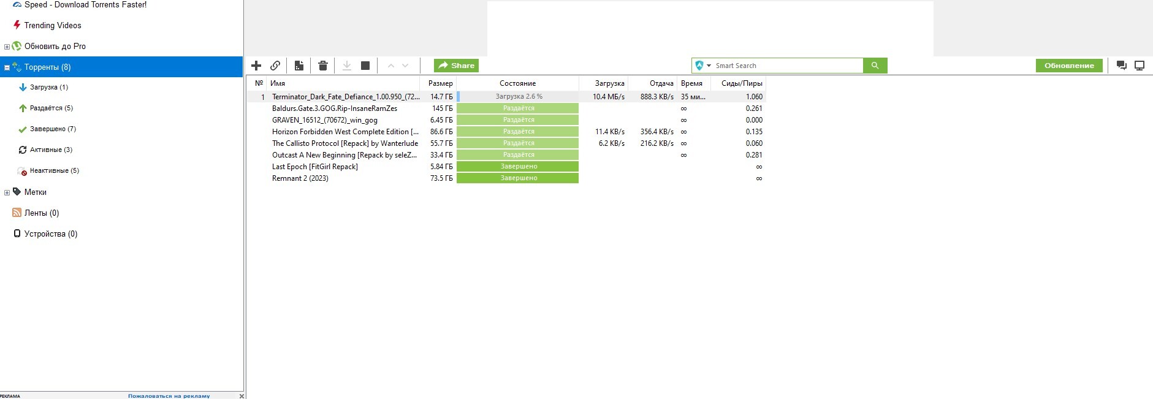The width and height of the screenshot is (1153, 399).
Task: Filter by Загрузка (1)
Action: pyautogui.click(x=48, y=87)
